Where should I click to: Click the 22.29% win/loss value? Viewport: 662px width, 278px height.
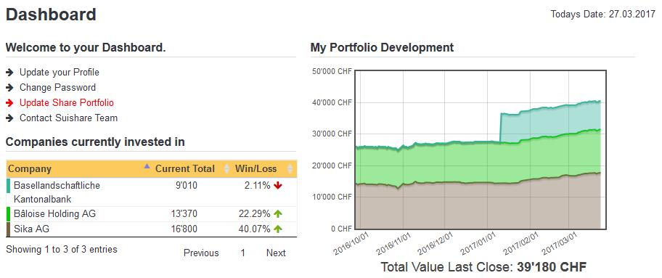(x=255, y=214)
